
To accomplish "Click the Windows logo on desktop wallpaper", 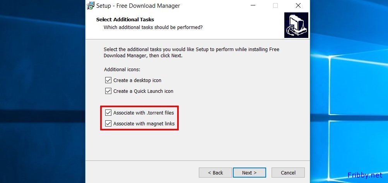I will tap(356, 104).
